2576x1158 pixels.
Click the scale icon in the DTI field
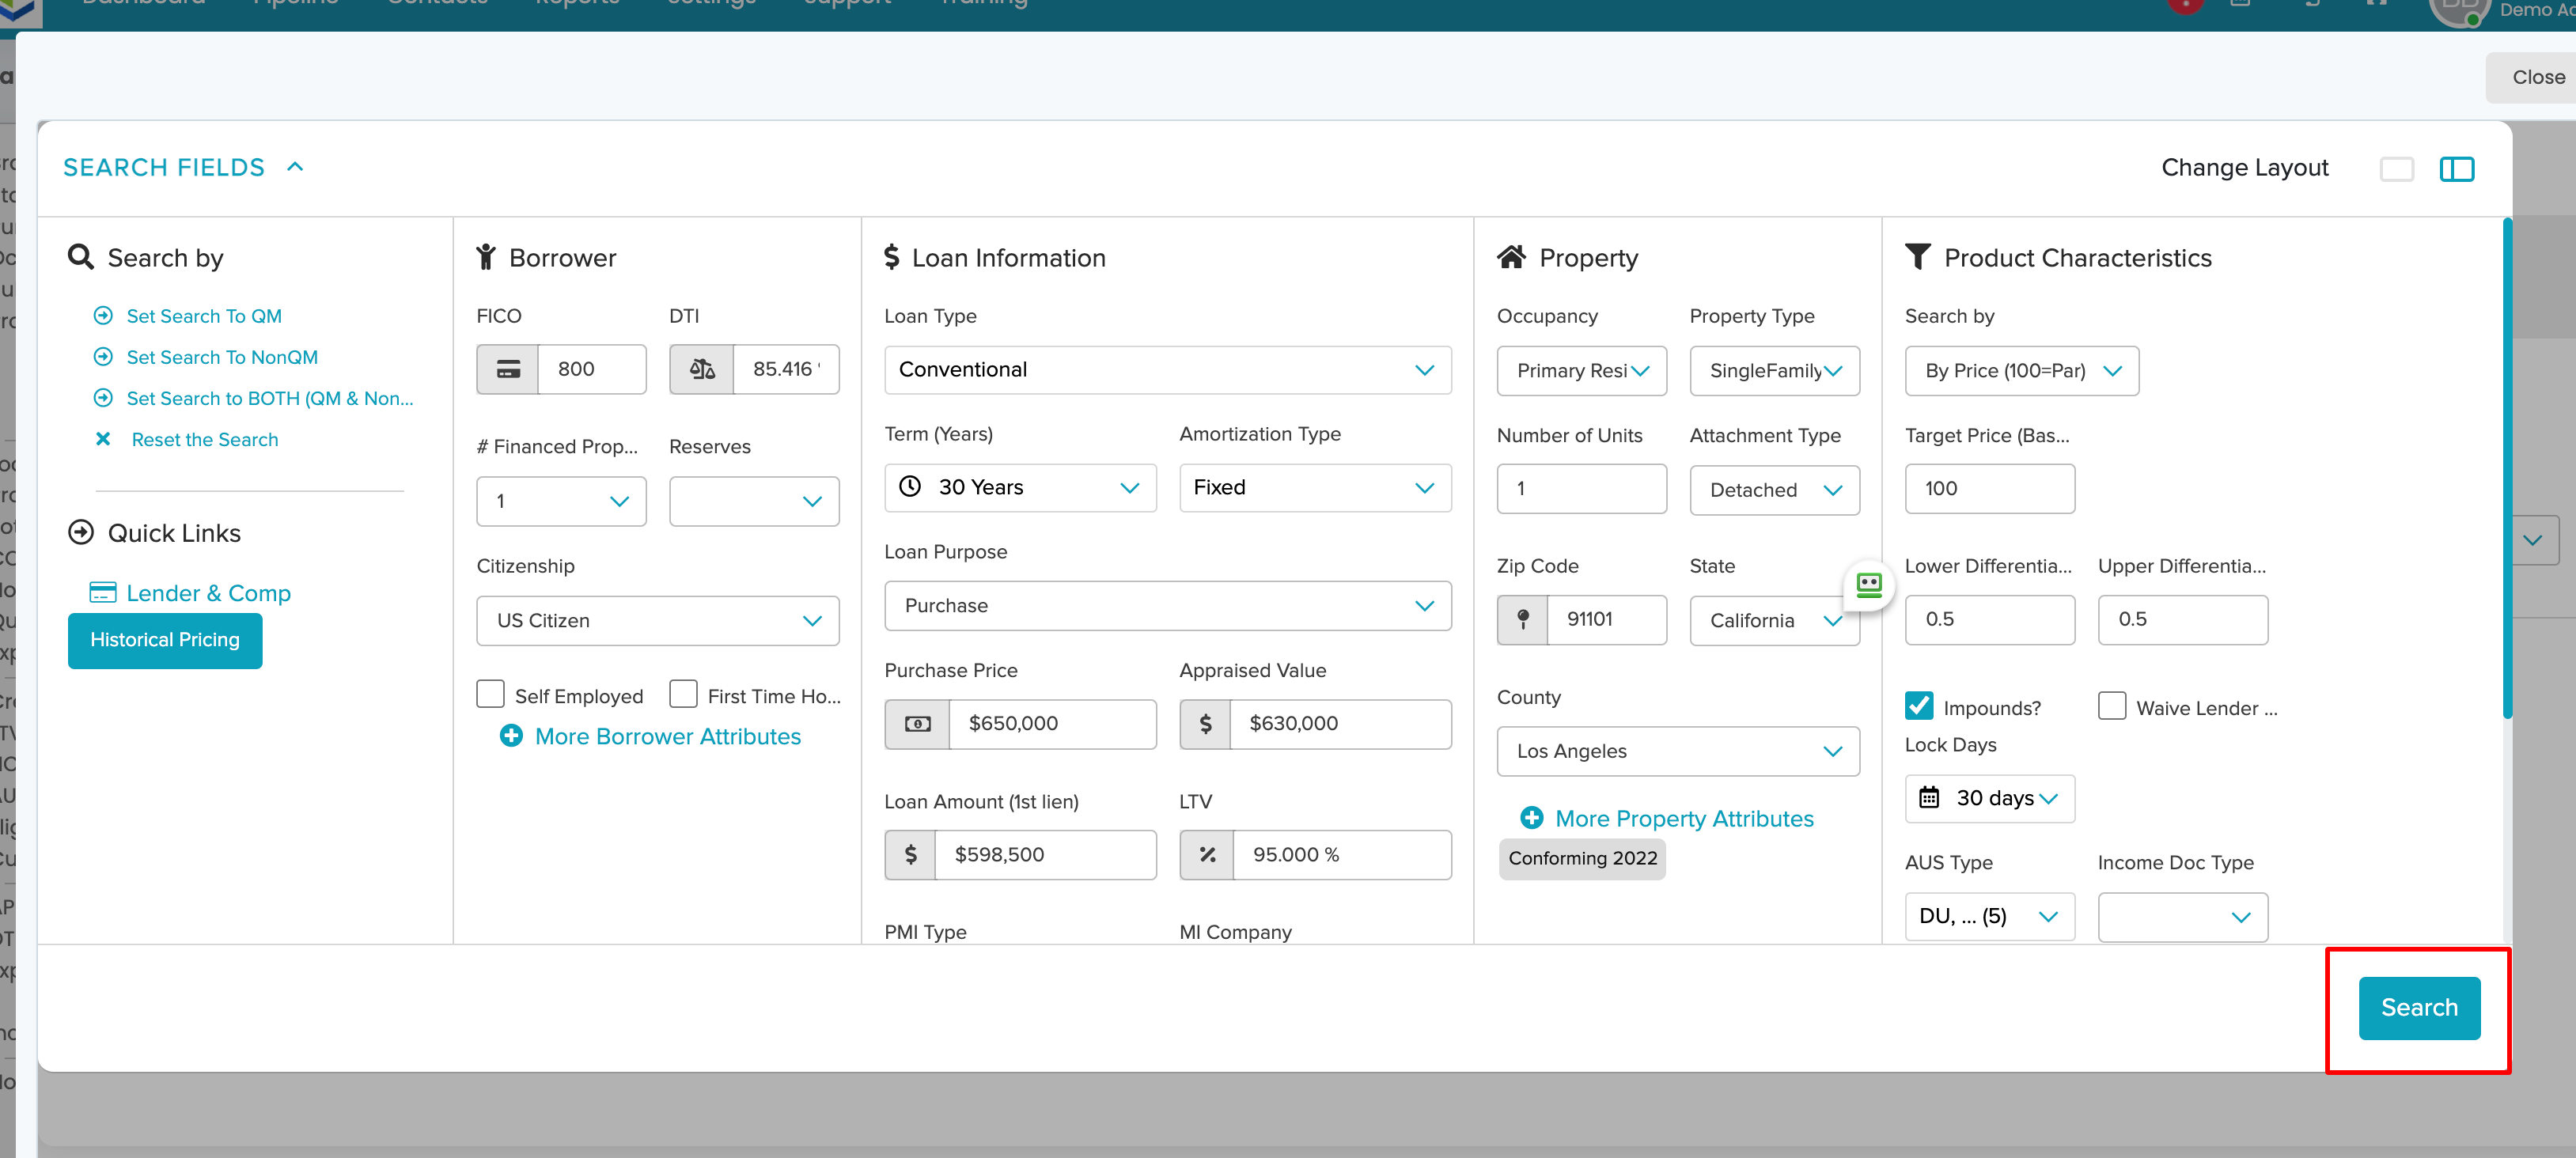(703, 369)
